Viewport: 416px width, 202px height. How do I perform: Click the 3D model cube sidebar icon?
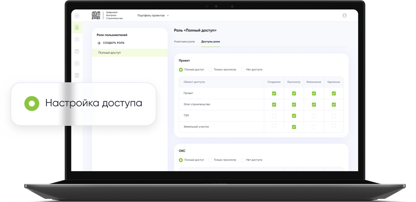[x=77, y=40]
